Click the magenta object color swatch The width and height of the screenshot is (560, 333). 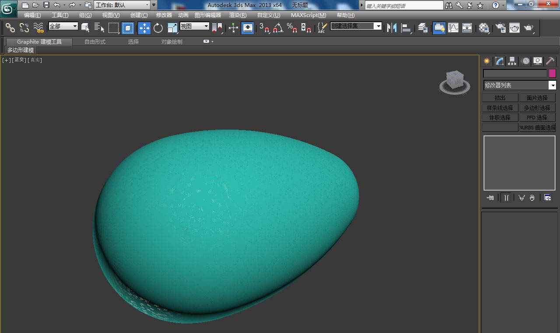pyautogui.click(x=553, y=73)
